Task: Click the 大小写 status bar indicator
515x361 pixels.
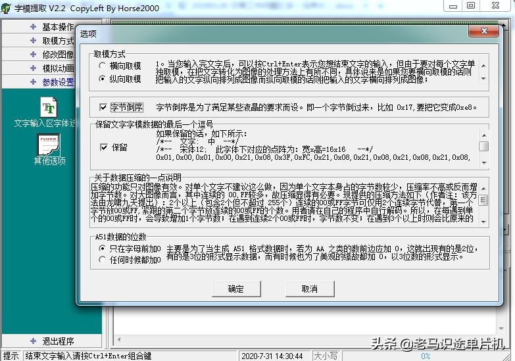Action: tap(326, 356)
